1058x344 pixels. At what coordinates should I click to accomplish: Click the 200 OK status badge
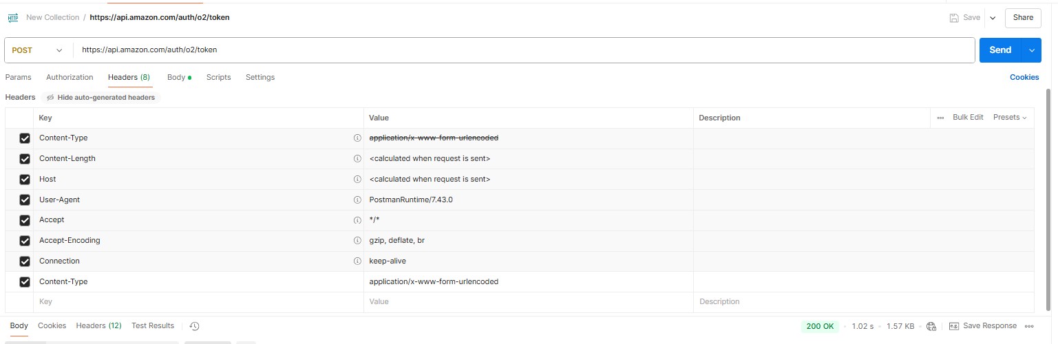tap(820, 326)
